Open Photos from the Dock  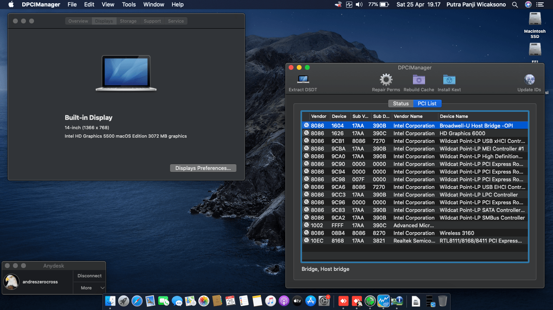click(x=204, y=301)
